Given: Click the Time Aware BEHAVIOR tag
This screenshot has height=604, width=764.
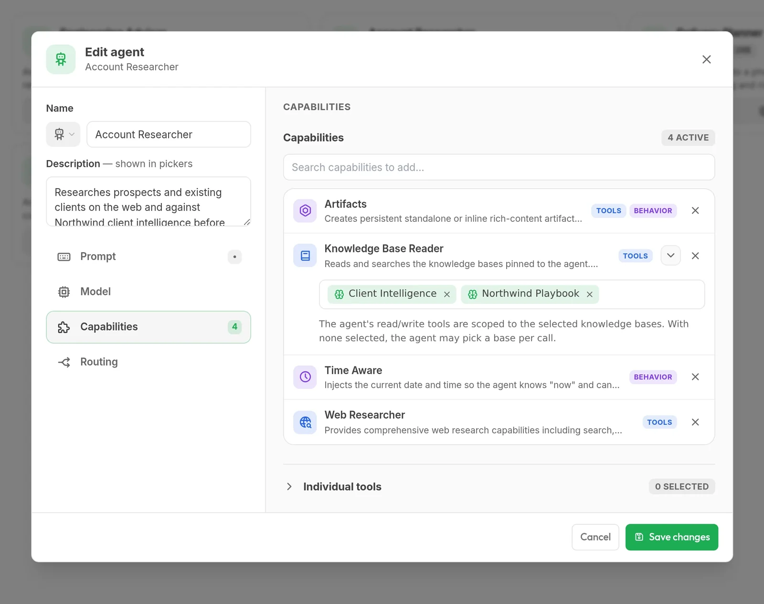Looking at the screenshot, I should [653, 377].
